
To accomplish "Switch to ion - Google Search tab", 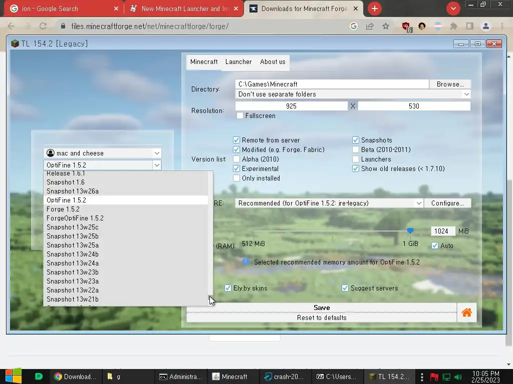I will tap(62, 9).
